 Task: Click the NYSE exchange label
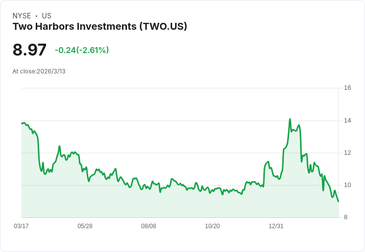(21, 16)
